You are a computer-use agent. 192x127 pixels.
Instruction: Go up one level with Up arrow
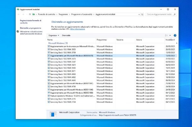point(30,15)
